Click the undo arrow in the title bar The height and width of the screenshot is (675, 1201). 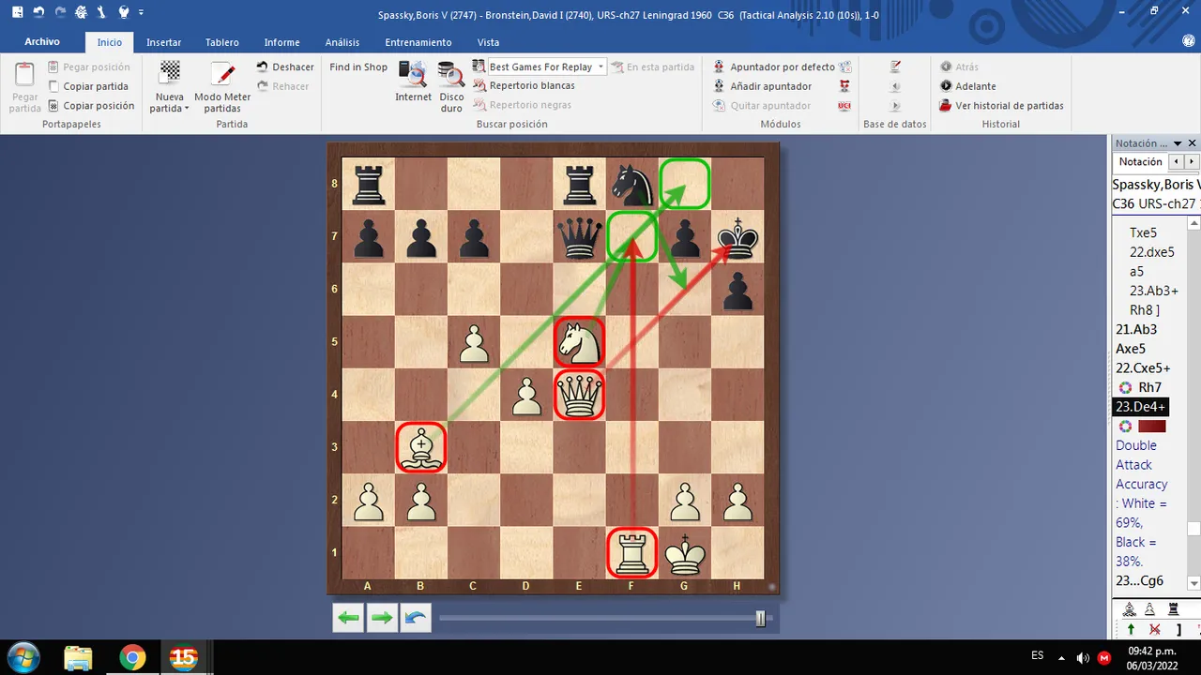click(38, 12)
